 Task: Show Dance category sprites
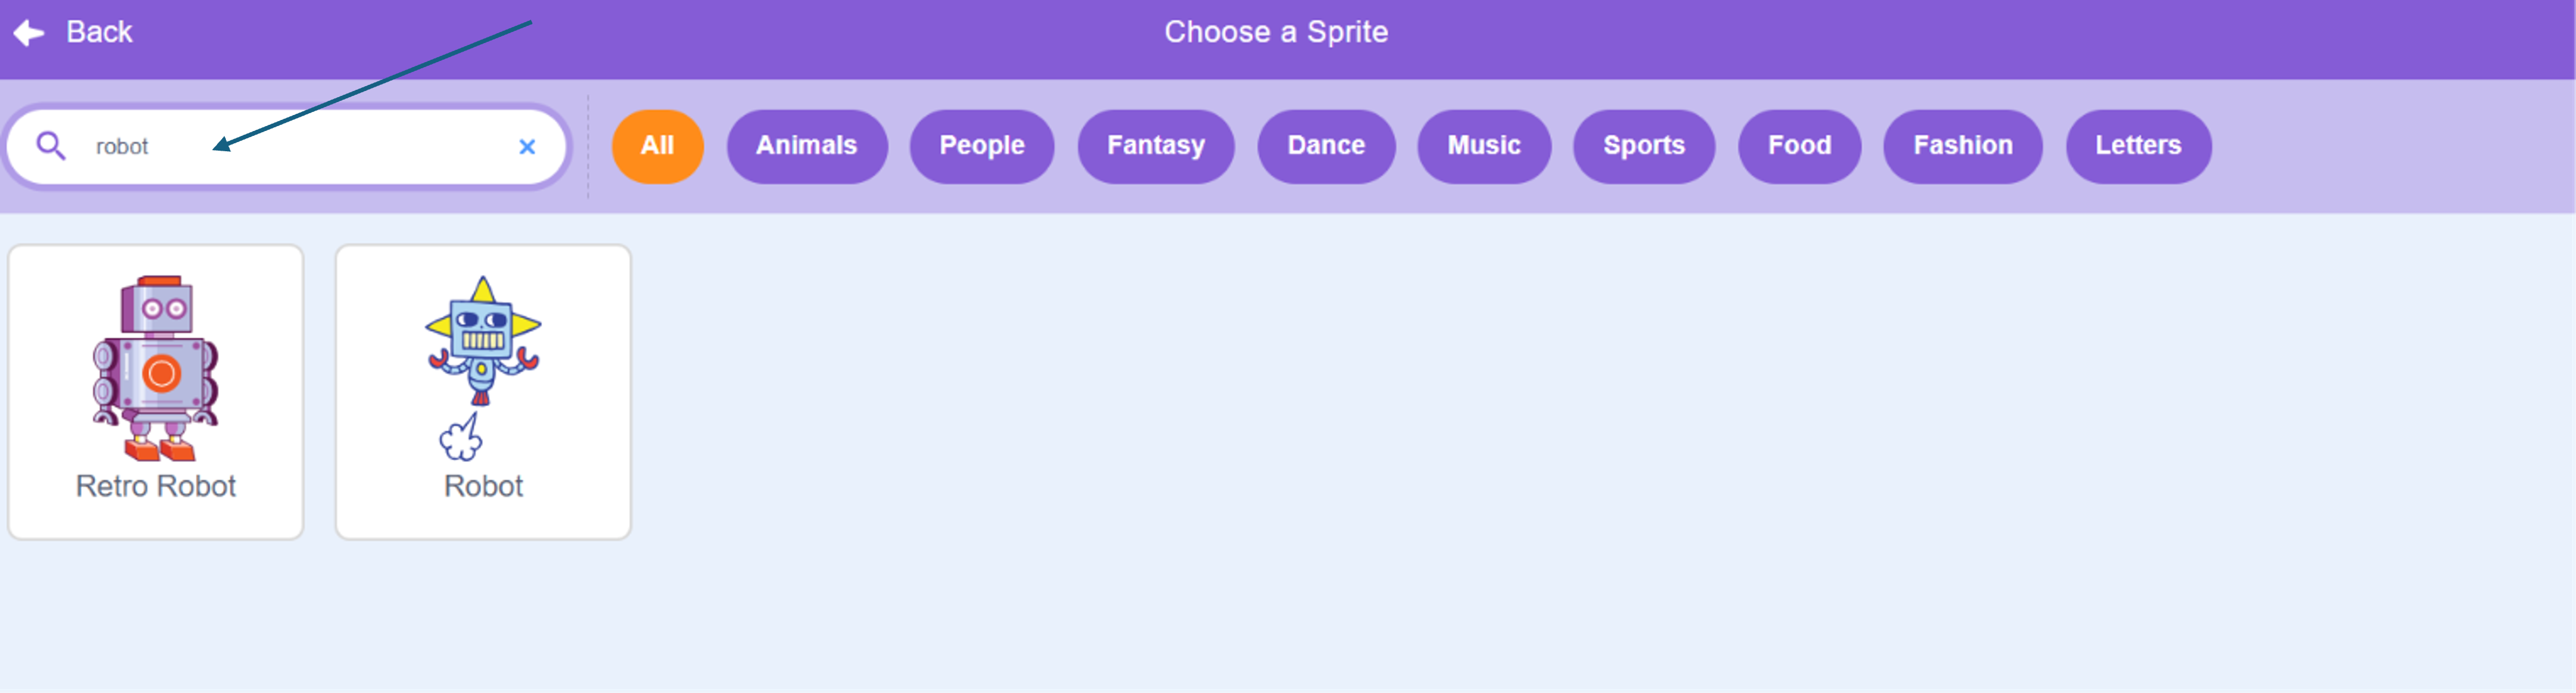point(1326,146)
